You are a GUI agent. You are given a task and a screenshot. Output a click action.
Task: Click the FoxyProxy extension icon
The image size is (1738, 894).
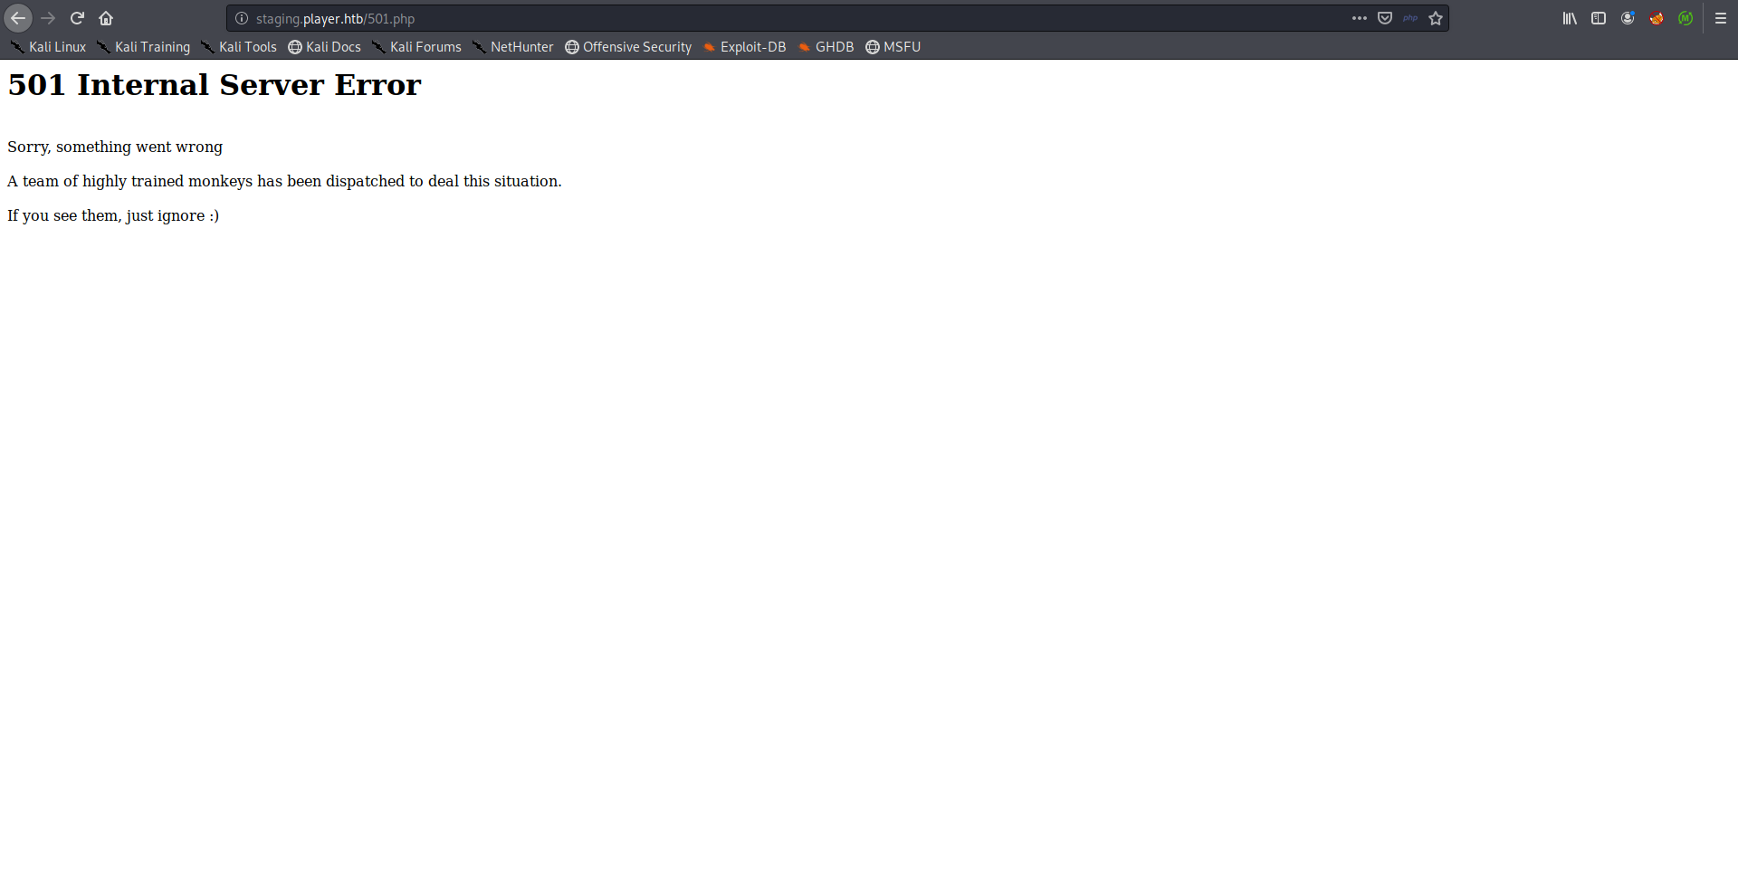[1657, 18]
